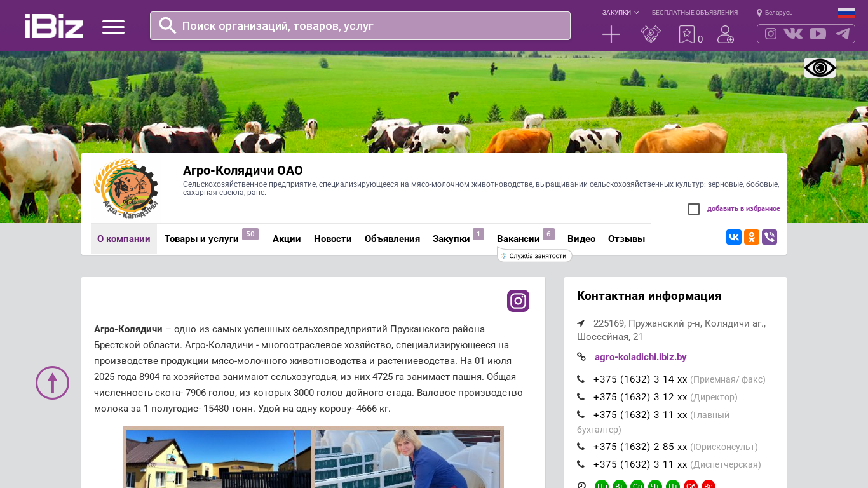The image size is (868, 488).
Task: Switch to the Видео tab
Action: coord(581,239)
